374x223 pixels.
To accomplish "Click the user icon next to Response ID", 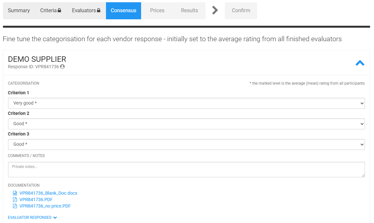I will coord(62,67).
